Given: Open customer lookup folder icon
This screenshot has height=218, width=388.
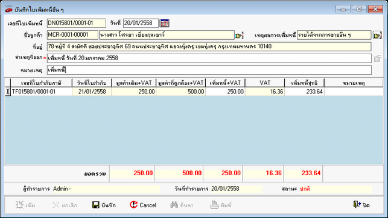Looking at the screenshot, I should coord(240,36).
